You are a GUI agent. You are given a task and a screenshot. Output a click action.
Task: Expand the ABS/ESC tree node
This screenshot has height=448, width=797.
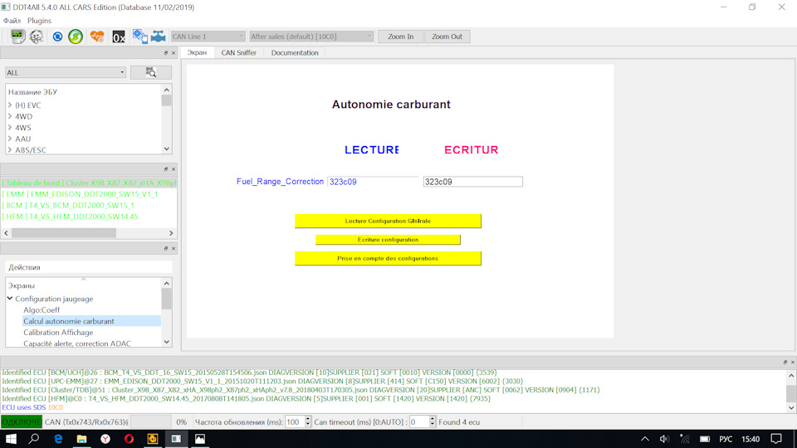[10, 150]
